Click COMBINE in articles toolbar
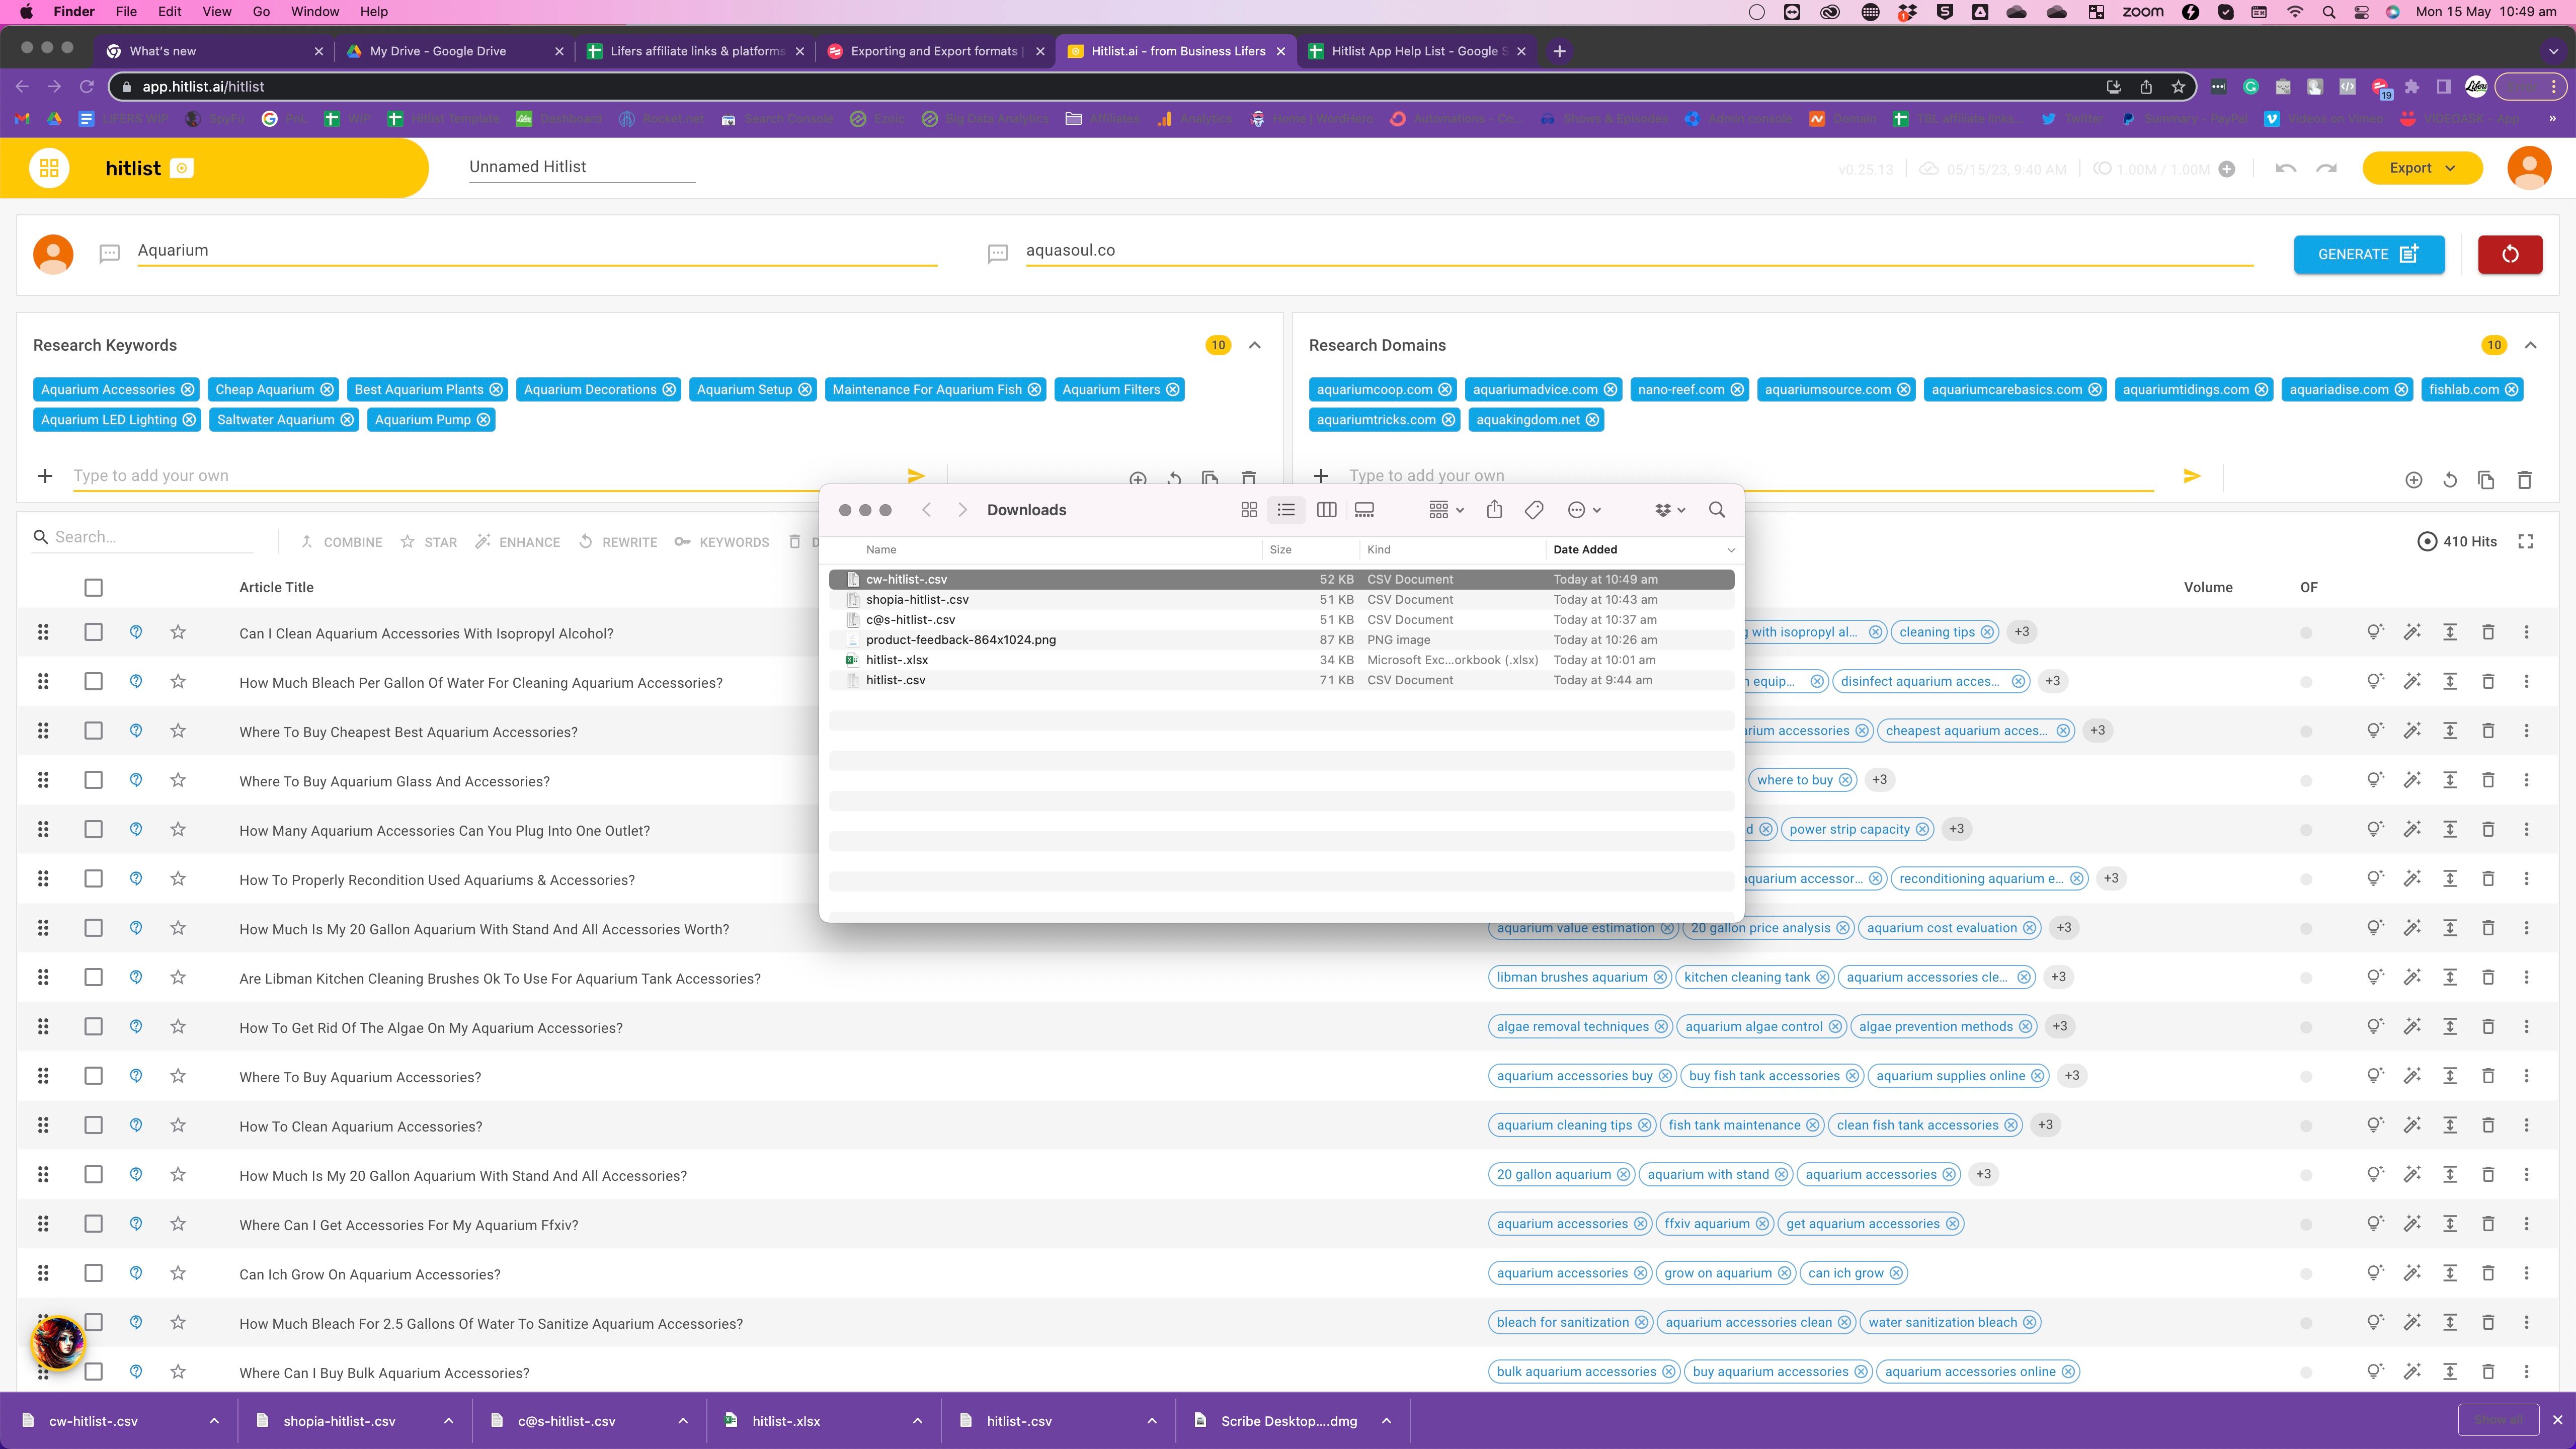The height and width of the screenshot is (1449, 2576). coord(341,542)
